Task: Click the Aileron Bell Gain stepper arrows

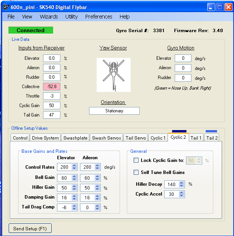Action: pyautogui.click(x=97, y=178)
